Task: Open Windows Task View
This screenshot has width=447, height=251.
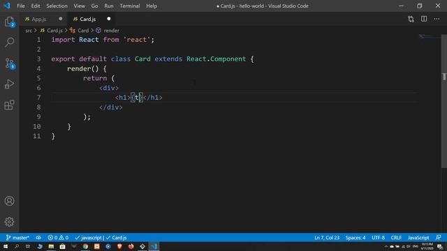Action: (x=28, y=246)
